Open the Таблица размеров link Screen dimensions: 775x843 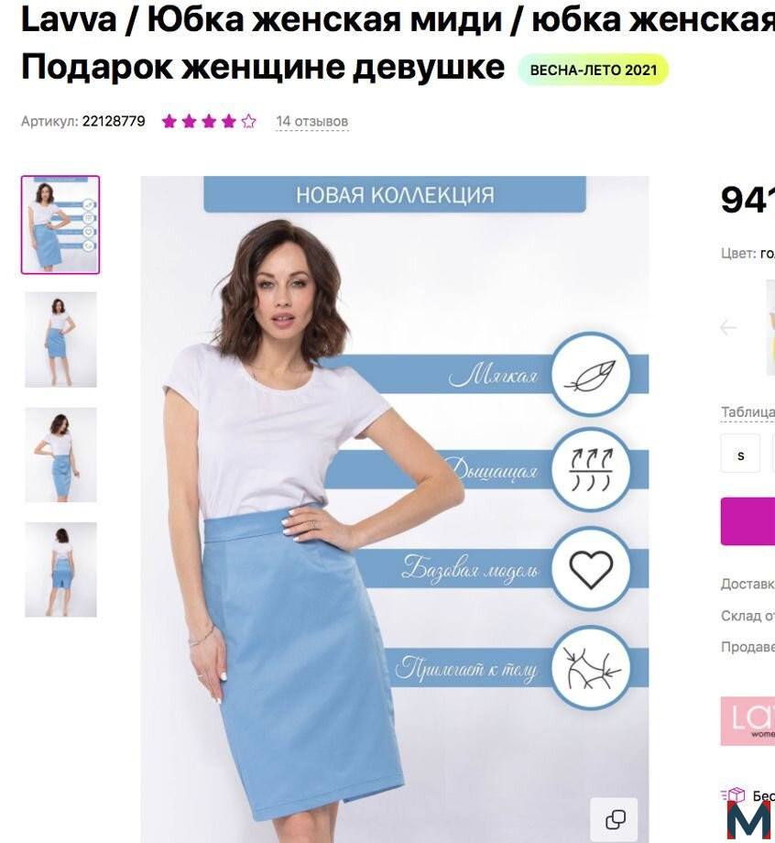[x=748, y=412]
